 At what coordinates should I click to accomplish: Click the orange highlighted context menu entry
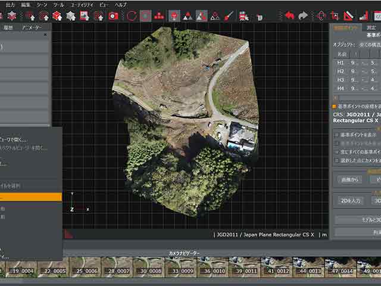tap(31, 197)
